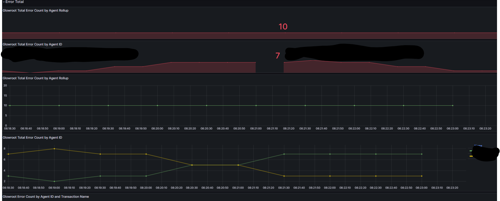Screen dimensions: 500x201
Task: Click the 08:23:10 label on the Agent ID graph
Action: (x=437, y=188)
